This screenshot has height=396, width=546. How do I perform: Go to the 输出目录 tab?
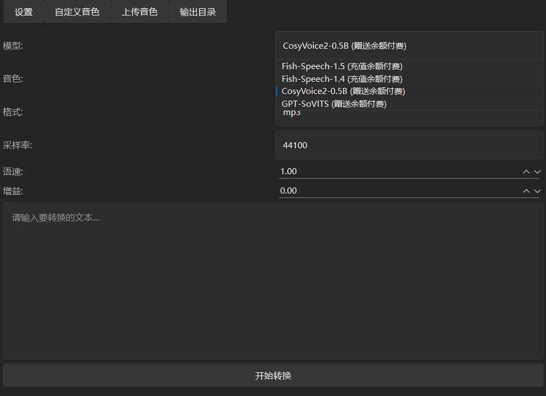pos(198,12)
